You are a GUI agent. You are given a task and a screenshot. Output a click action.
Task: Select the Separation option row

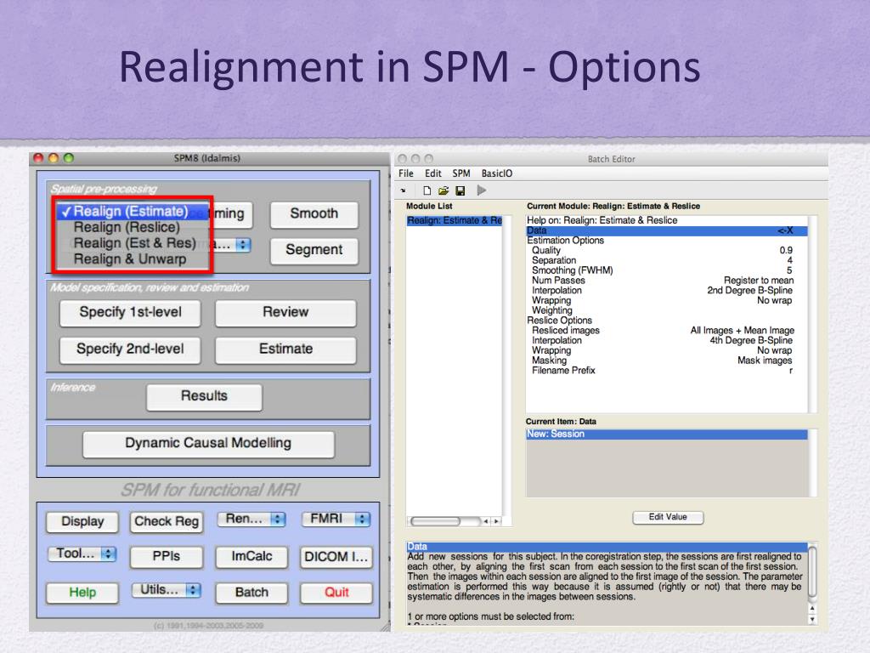pyautogui.click(x=666, y=260)
